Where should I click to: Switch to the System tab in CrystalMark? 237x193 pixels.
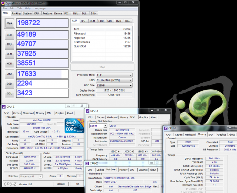click(27, 13)
